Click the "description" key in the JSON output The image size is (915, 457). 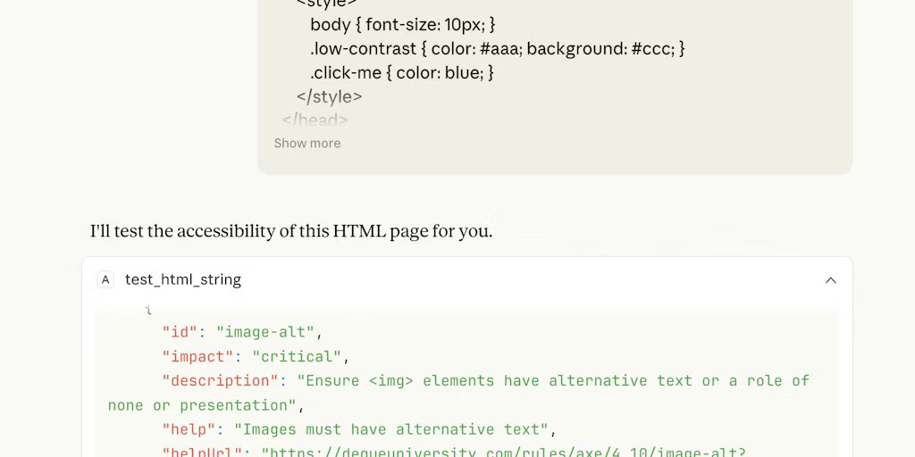click(x=220, y=380)
